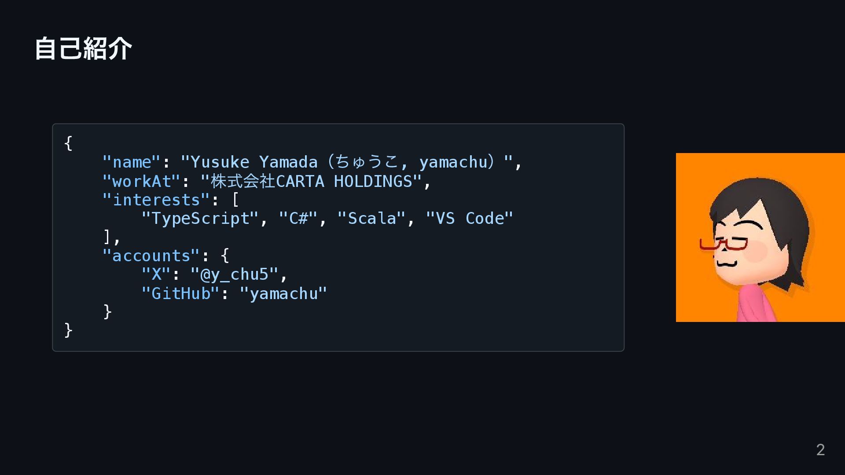Select the "interests" key
This screenshot has width=845, height=475.
pos(156,200)
